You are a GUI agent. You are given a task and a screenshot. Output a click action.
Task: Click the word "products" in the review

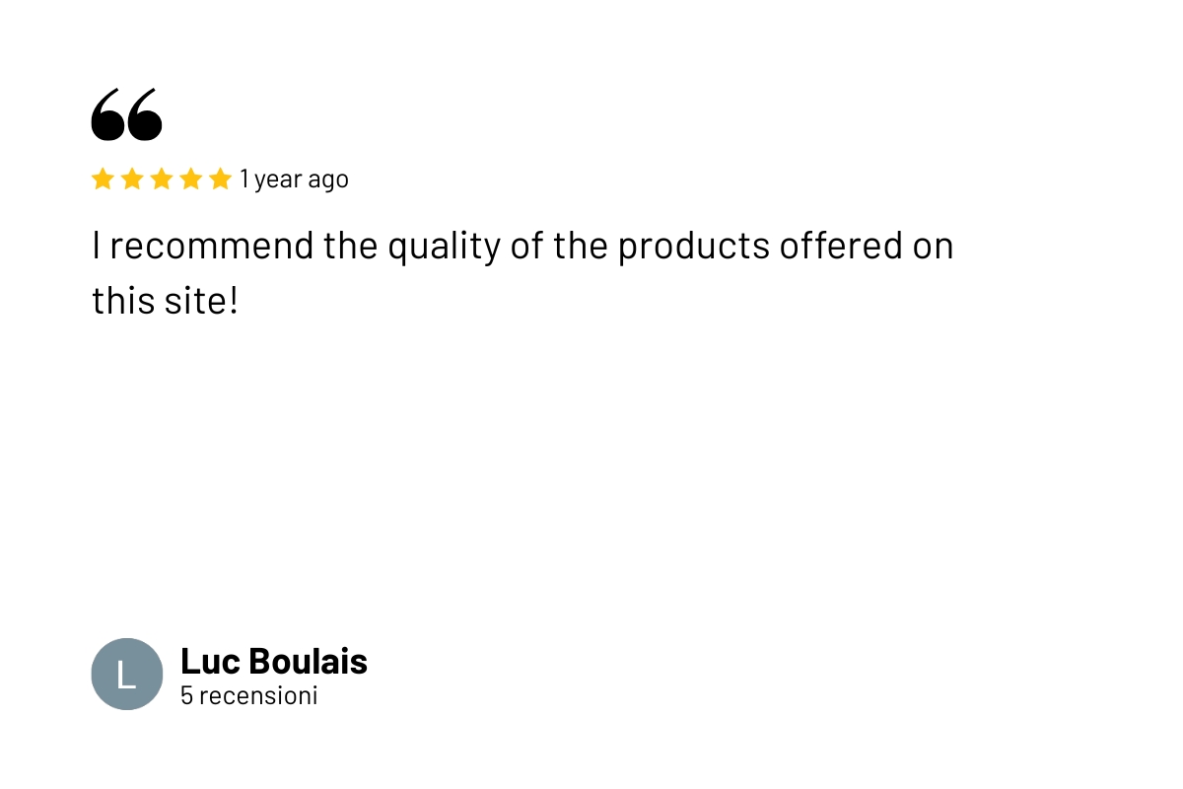(693, 246)
